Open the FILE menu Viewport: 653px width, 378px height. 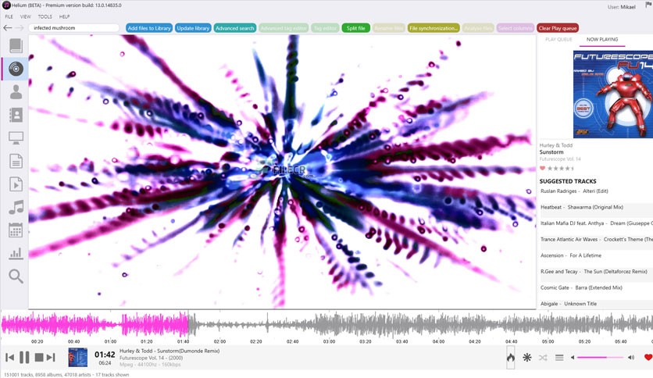[9, 16]
